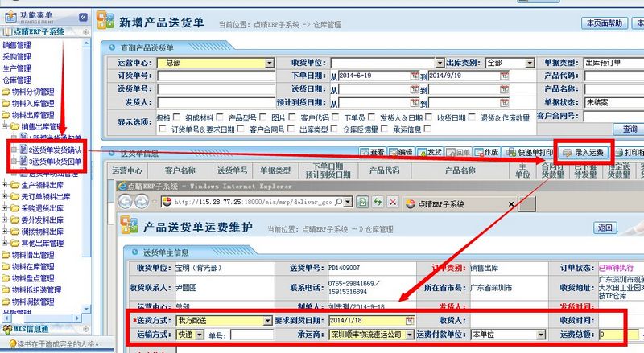Screen dimensions: 644x353
Task: Select 2送货单发货确认 in sidebar tree
Action: point(55,150)
